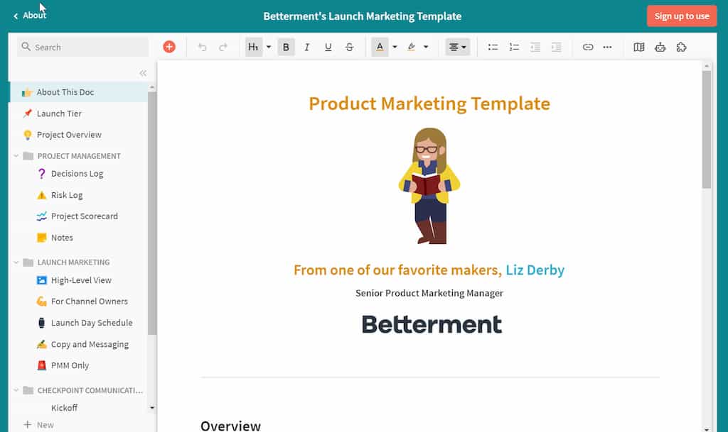Apply the highlight color marker
This screenshot has height=432, width=728.
tap(412, 47)
